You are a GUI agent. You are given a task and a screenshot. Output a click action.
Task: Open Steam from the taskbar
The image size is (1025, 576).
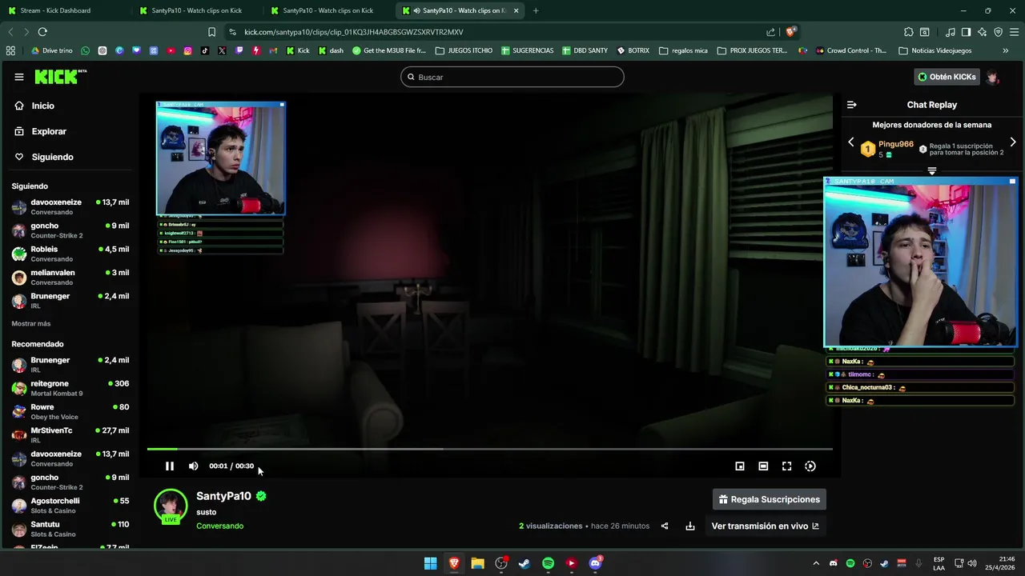coord(525,563)
